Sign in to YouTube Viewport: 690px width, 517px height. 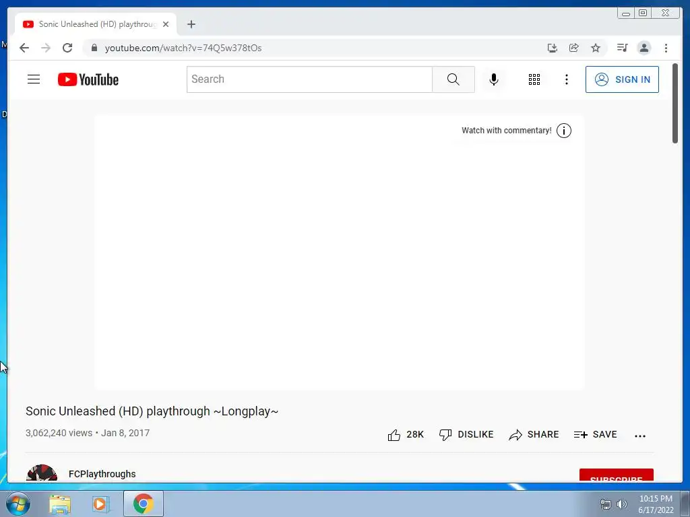tap(622, 79)
